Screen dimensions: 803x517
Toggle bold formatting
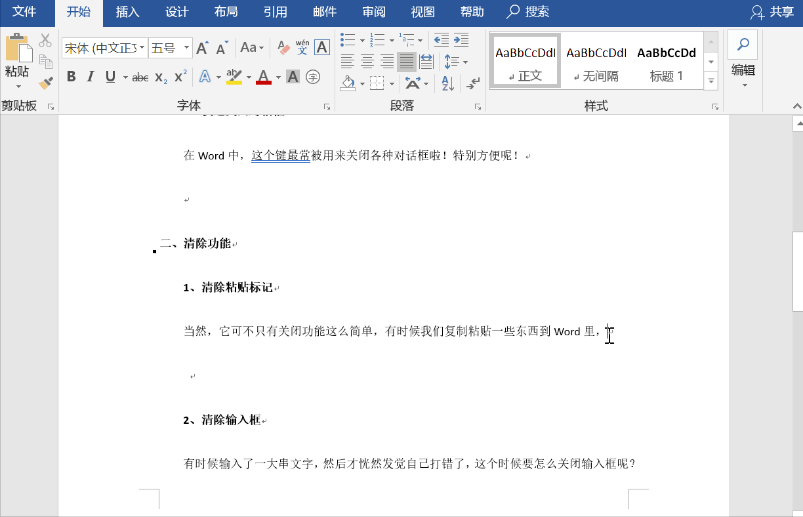click(71, 77)
